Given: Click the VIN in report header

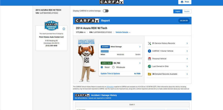Looking at the screenshot, I should click(x=101, y=32).
